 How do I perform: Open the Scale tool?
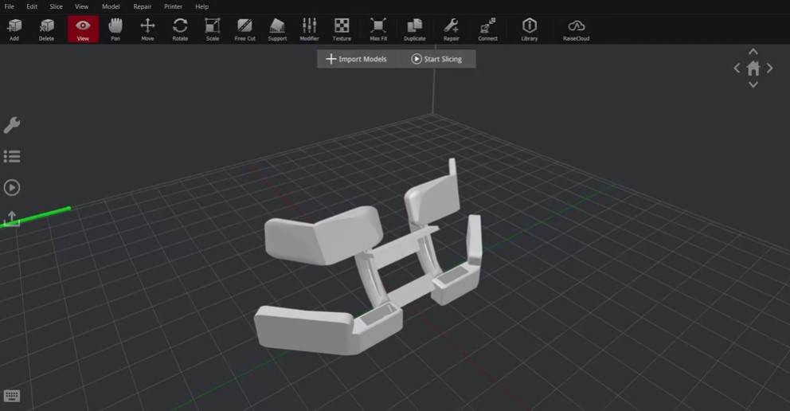[213, 29]
